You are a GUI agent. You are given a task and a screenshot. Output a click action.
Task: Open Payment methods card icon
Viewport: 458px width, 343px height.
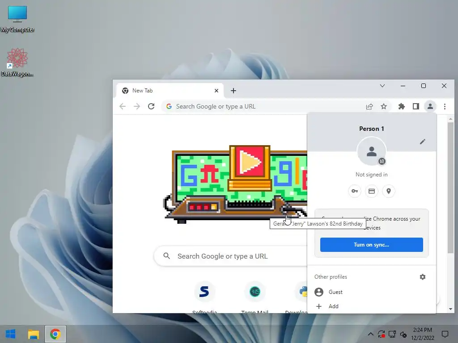372,191
